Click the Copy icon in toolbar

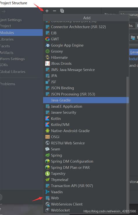62,11
